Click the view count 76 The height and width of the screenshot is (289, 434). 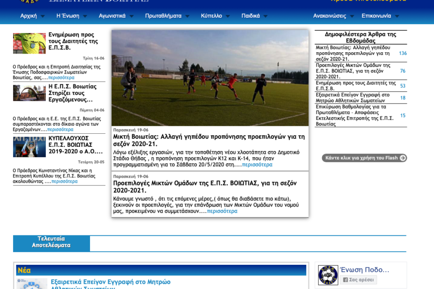(403, 71)
